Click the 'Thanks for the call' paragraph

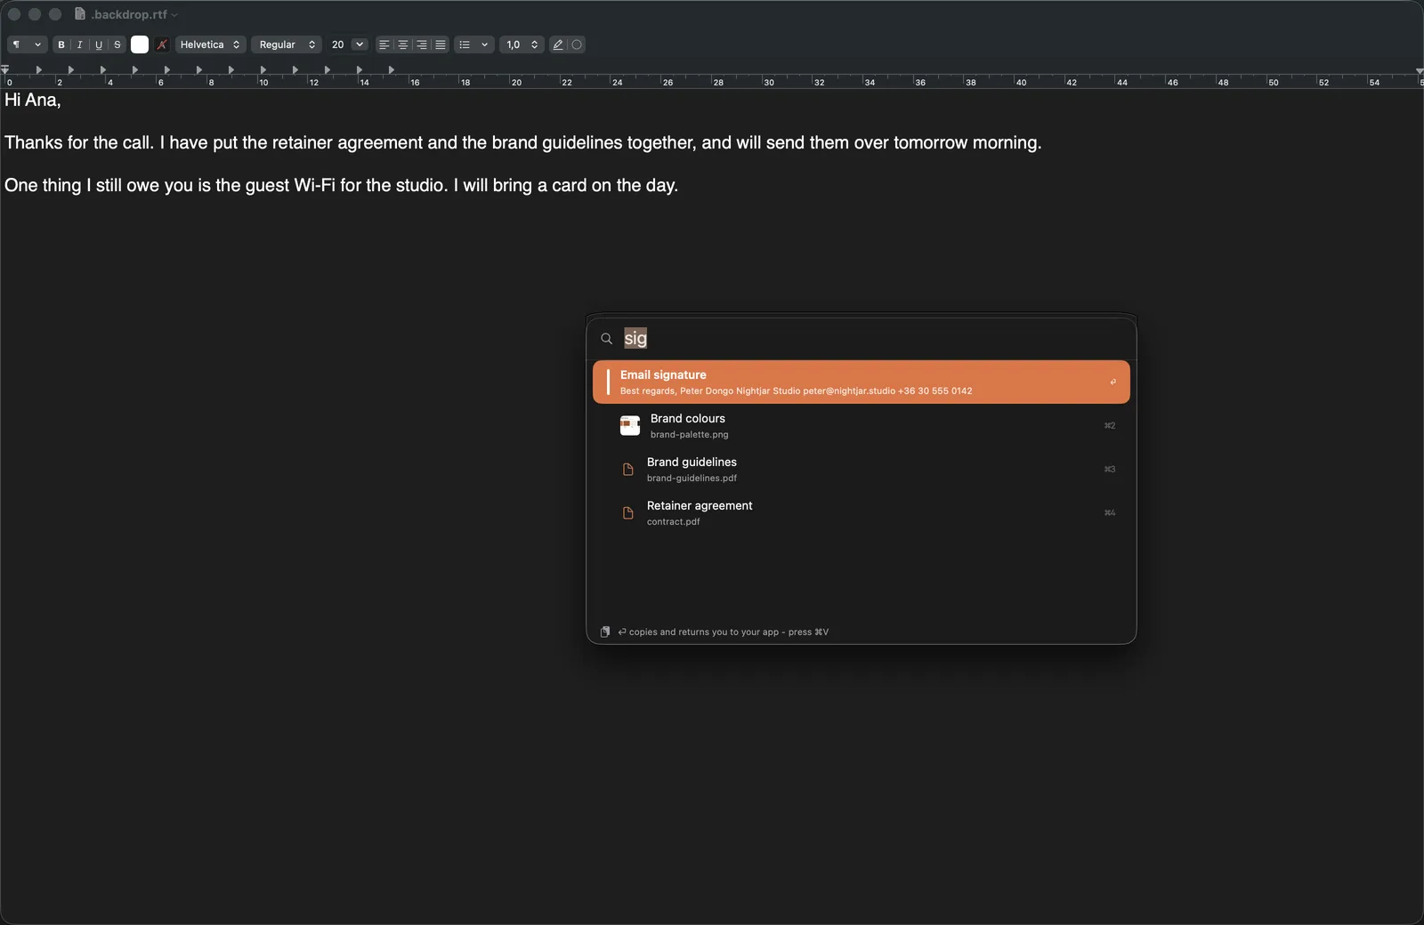pyautogui.click(x=523, y=142)
